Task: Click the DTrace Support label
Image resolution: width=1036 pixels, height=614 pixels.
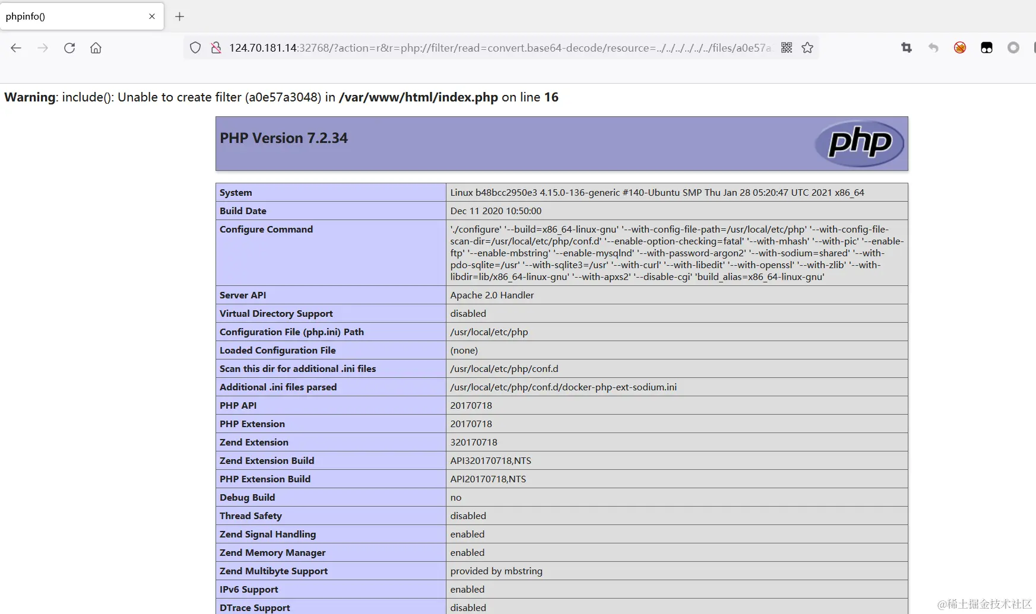Action: click(255, 608)
